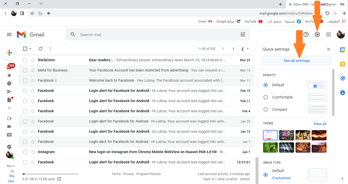
Task: Select Meta for Business email checkbox
Action: [x=25, y=70]
